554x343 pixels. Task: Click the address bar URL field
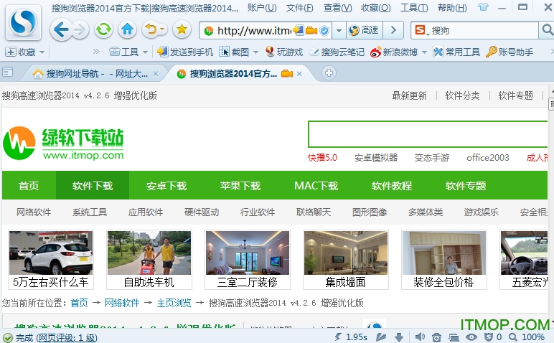[254, 31]
